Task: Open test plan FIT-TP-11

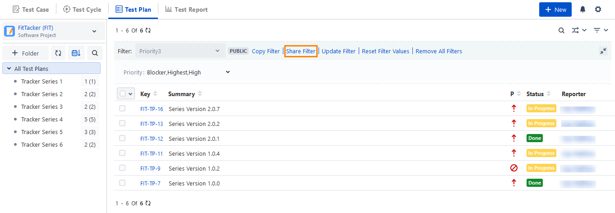Action: pyautogui.click(x=152, y=153)
